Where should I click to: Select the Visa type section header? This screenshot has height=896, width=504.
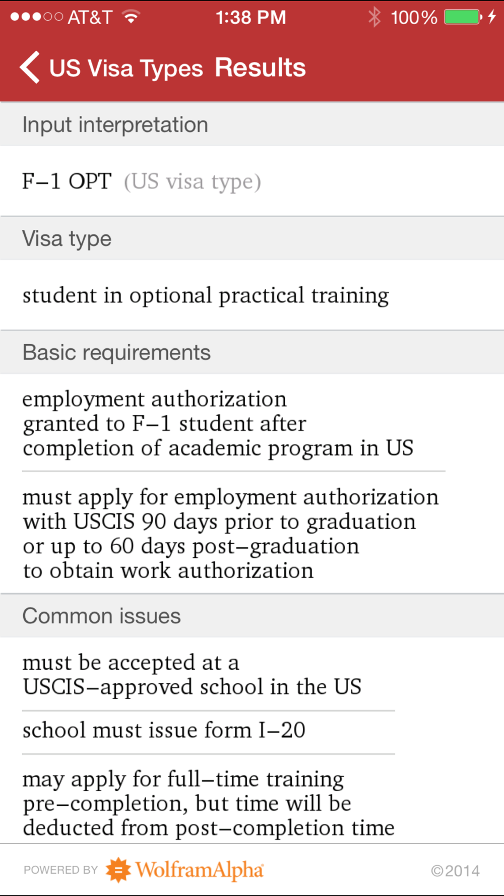click(252, 238)
